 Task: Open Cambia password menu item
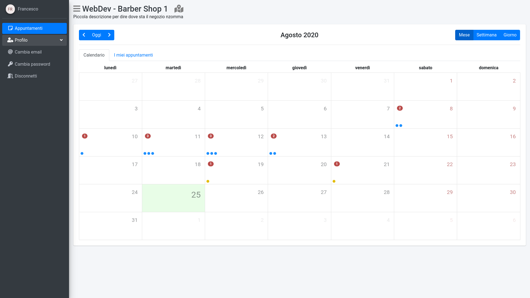point(32,64)
